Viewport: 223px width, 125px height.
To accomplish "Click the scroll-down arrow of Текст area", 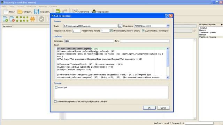I will [168, 77].
